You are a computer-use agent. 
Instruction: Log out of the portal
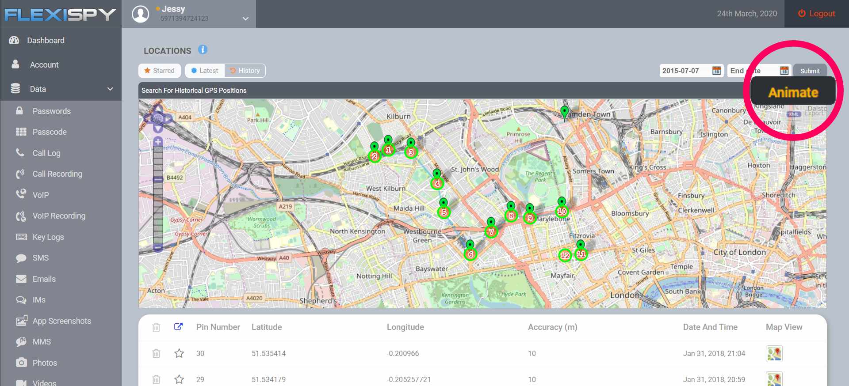click(x=816, y=14)
